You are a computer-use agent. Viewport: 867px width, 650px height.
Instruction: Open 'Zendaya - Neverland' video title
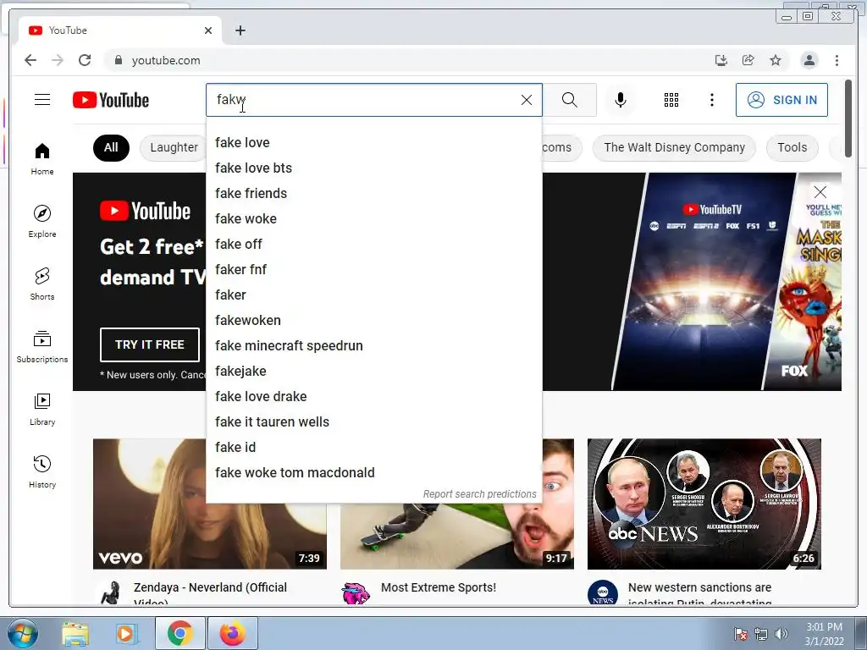[x=210, y=593]
